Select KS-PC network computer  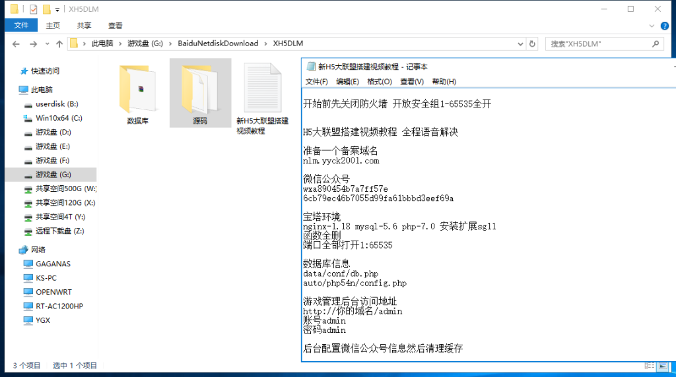pos(46,278)
